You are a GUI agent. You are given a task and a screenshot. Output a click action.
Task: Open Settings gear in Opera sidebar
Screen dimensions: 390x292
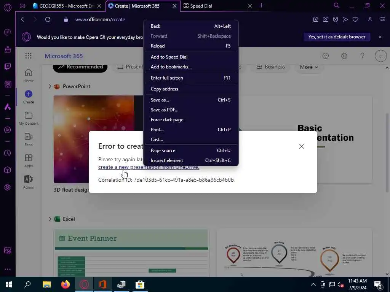[x=8, y=187]
